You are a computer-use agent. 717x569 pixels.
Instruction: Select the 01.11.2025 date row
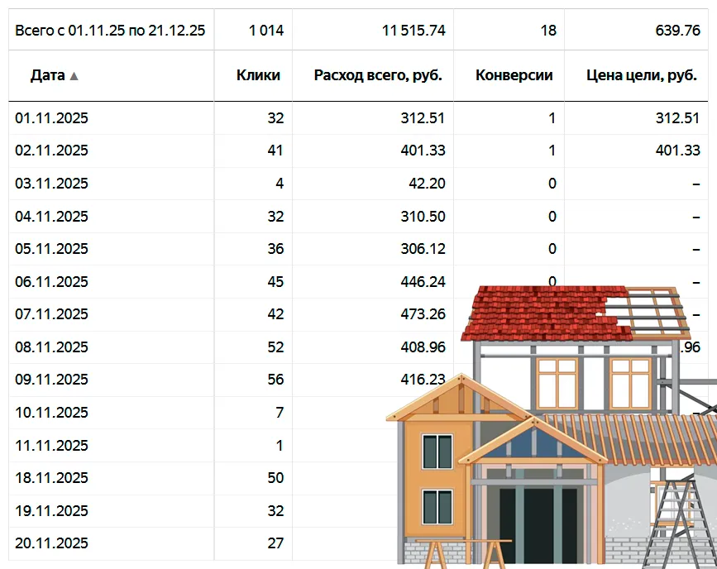51,118
